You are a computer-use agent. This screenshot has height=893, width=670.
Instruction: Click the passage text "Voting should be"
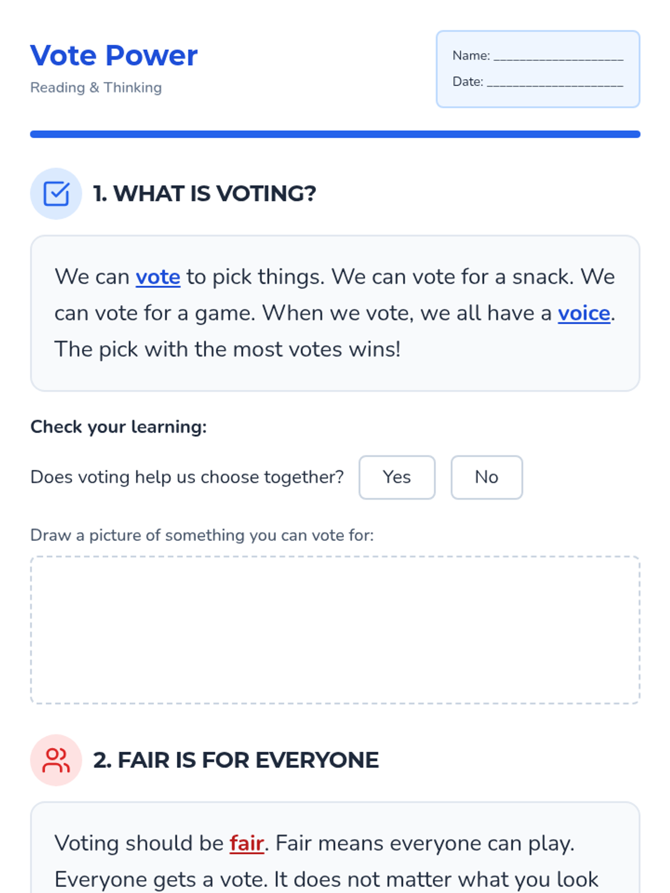138,843
